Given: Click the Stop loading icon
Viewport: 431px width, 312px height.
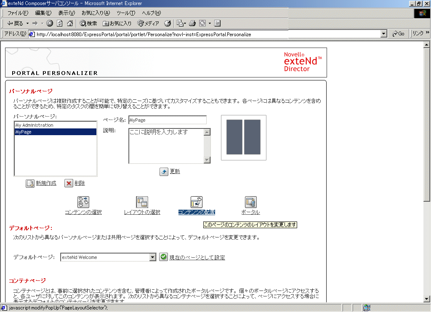Looking at the screenshot, I should pyautogui.click(x=50, y=23).
